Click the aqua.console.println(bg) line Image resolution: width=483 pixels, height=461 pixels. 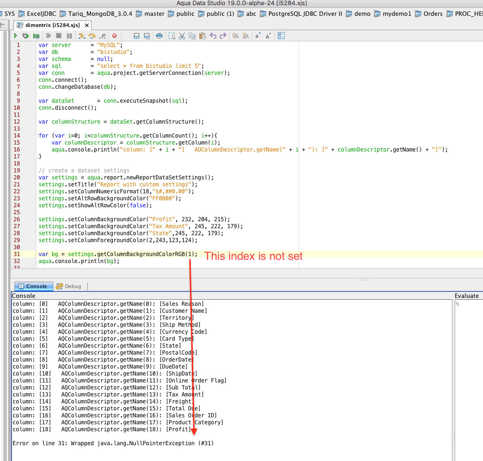click(x=79, y=261)
